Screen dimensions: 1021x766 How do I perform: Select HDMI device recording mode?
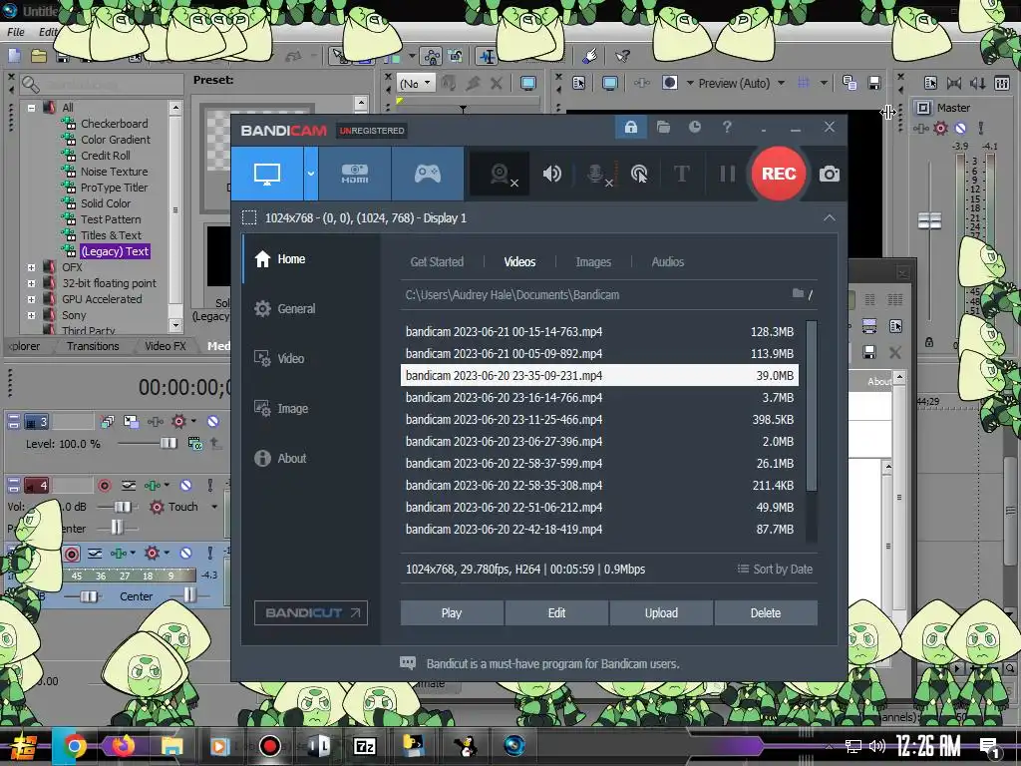[x=355, y=174]
